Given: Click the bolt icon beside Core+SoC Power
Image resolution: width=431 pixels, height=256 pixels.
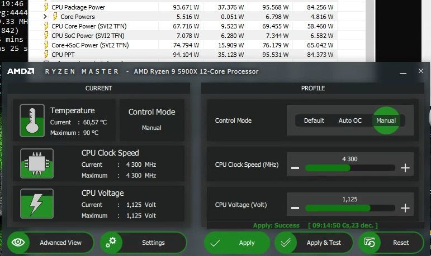Looking at the screenshot, I should coord(46,45).
